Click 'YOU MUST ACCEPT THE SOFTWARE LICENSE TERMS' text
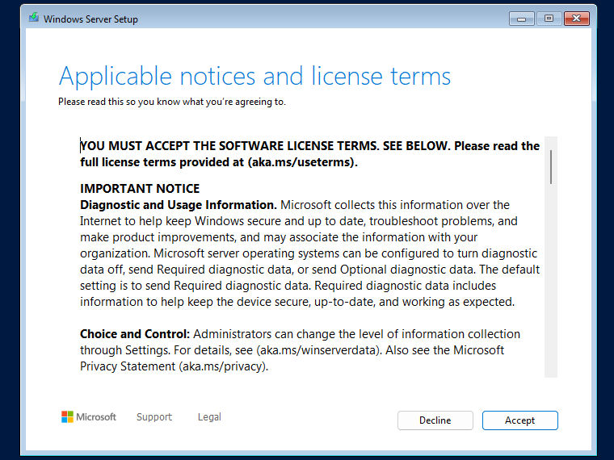The image size is (614, 460). click(x=229, y=146)
